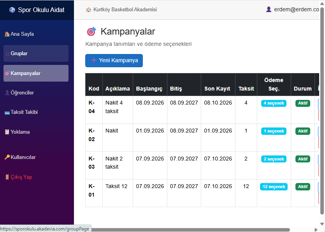
Task: Click the Ödeme Seç. column header
Action: click(x=274, y=84)
